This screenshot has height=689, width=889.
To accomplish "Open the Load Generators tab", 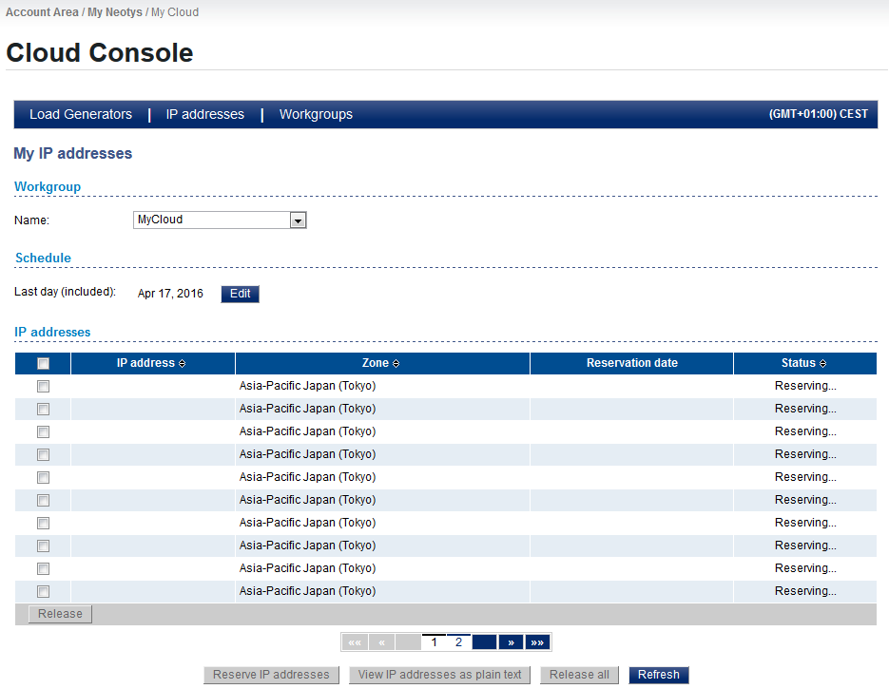I will tap(81, 114).
